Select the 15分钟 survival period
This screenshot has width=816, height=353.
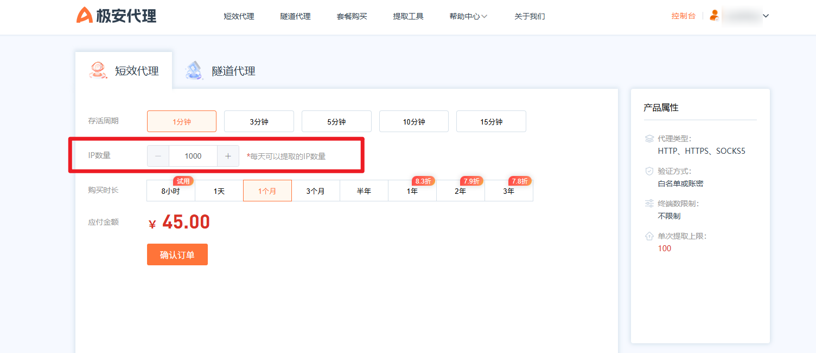click(x=491, y=122)
